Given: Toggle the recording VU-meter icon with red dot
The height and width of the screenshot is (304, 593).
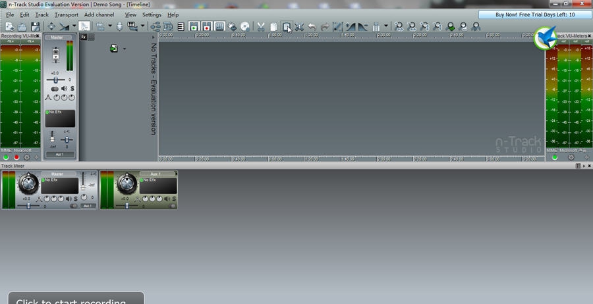Looking at the screenshot, I should tap(206, 26).
